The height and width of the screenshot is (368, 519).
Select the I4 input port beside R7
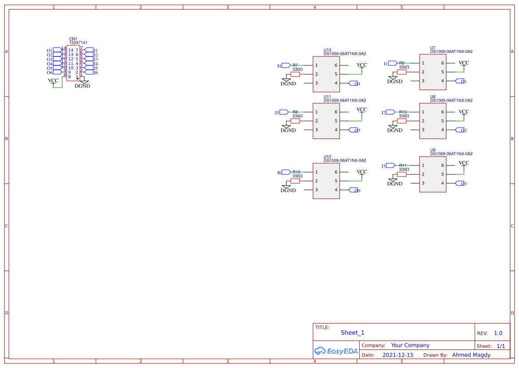tap(285, 65)
